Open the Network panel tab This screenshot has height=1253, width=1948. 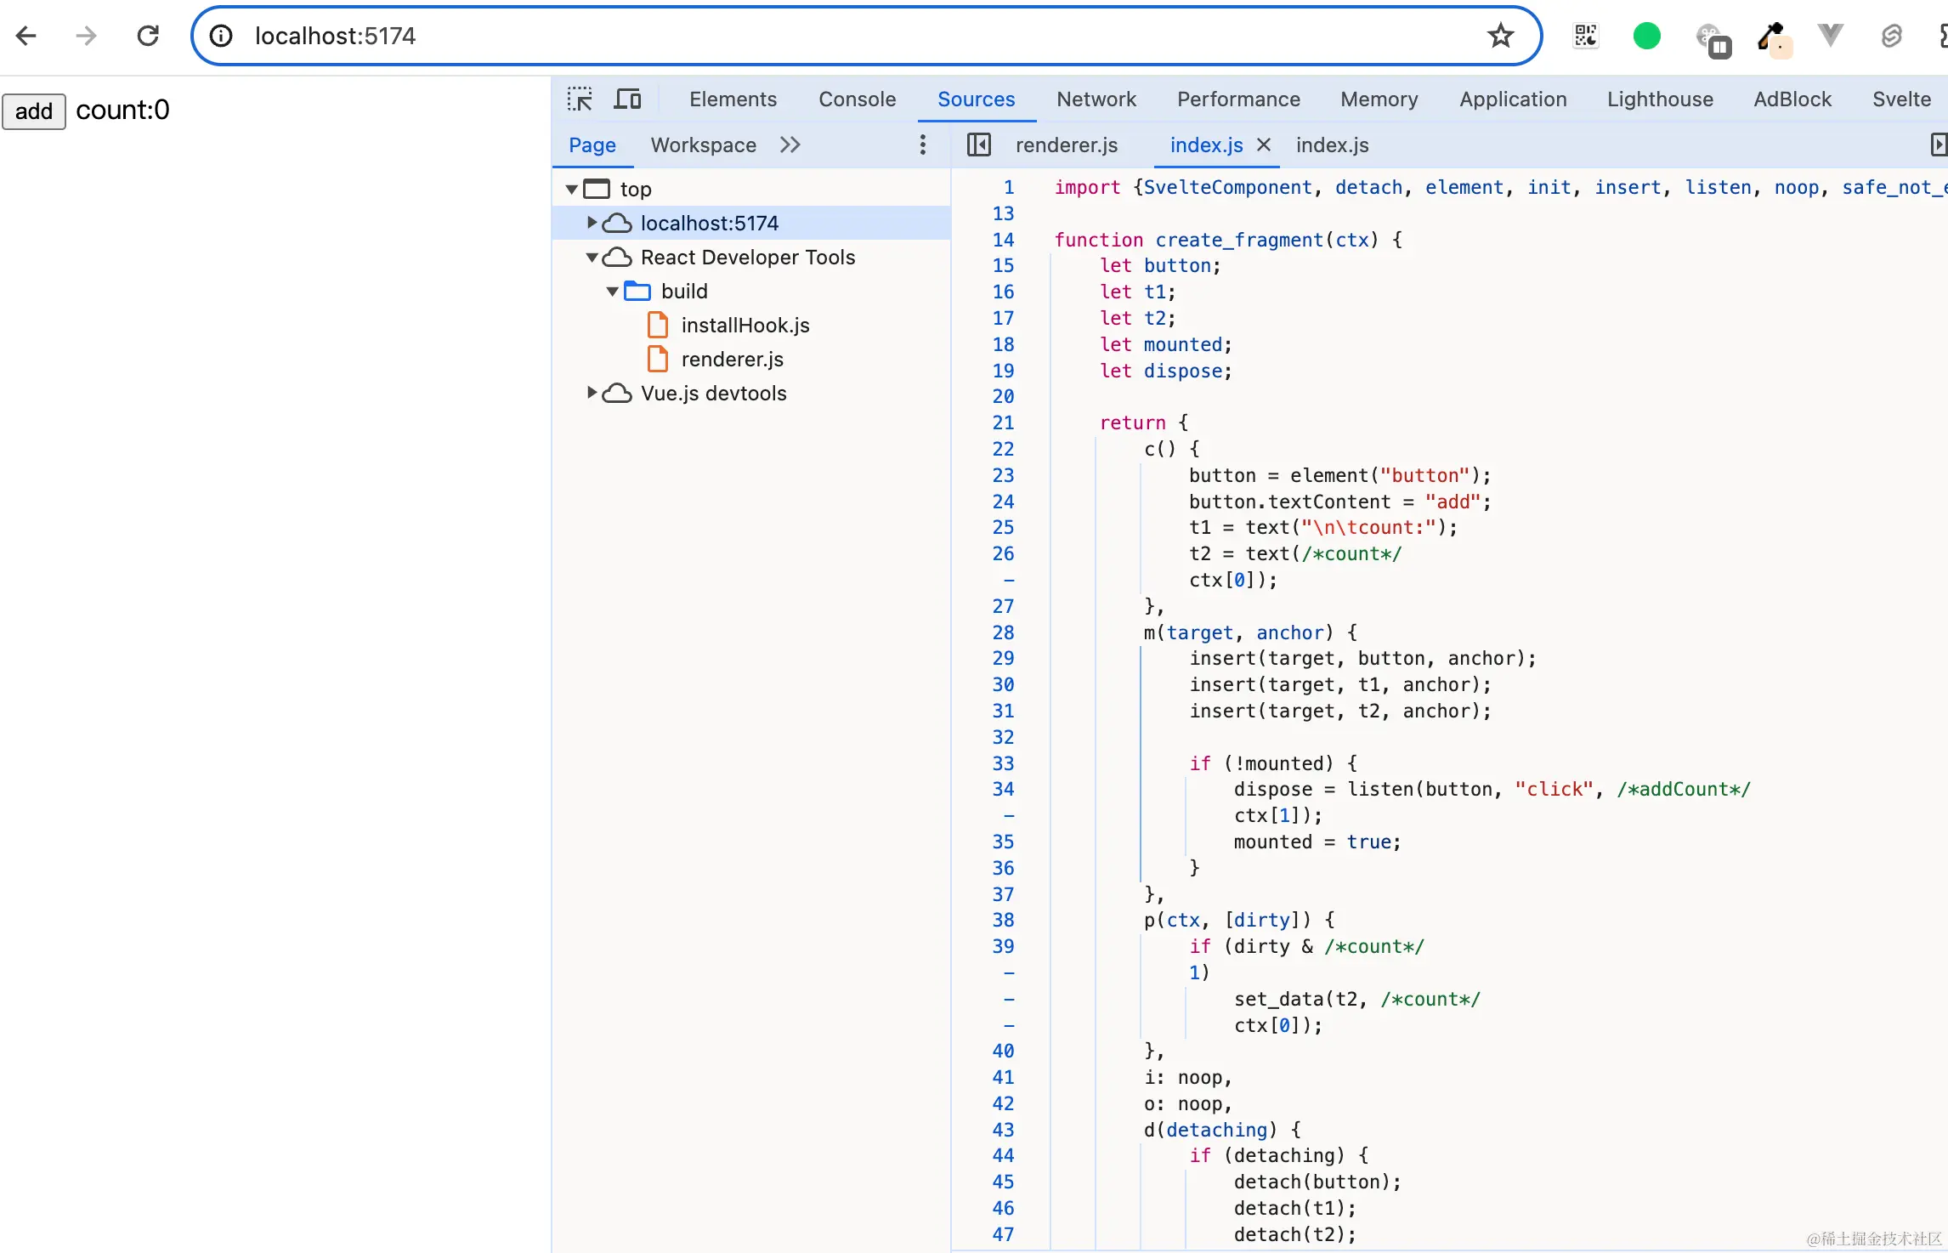point(1096,99)
